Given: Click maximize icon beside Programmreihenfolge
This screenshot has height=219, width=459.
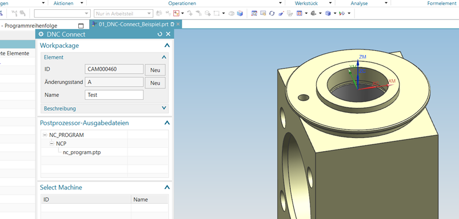Looking at the screenshot, I should (x=81, y=26).
